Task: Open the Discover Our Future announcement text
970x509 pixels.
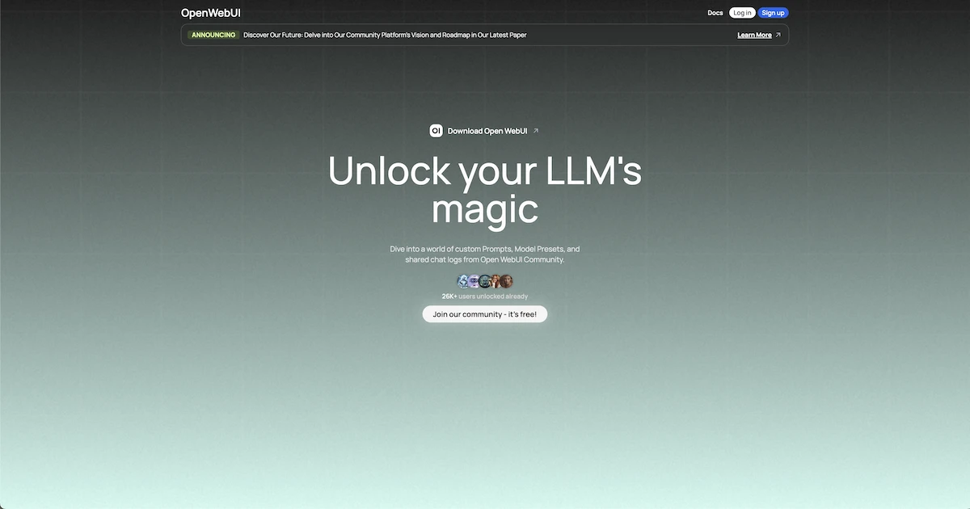Action: (385, 36)
